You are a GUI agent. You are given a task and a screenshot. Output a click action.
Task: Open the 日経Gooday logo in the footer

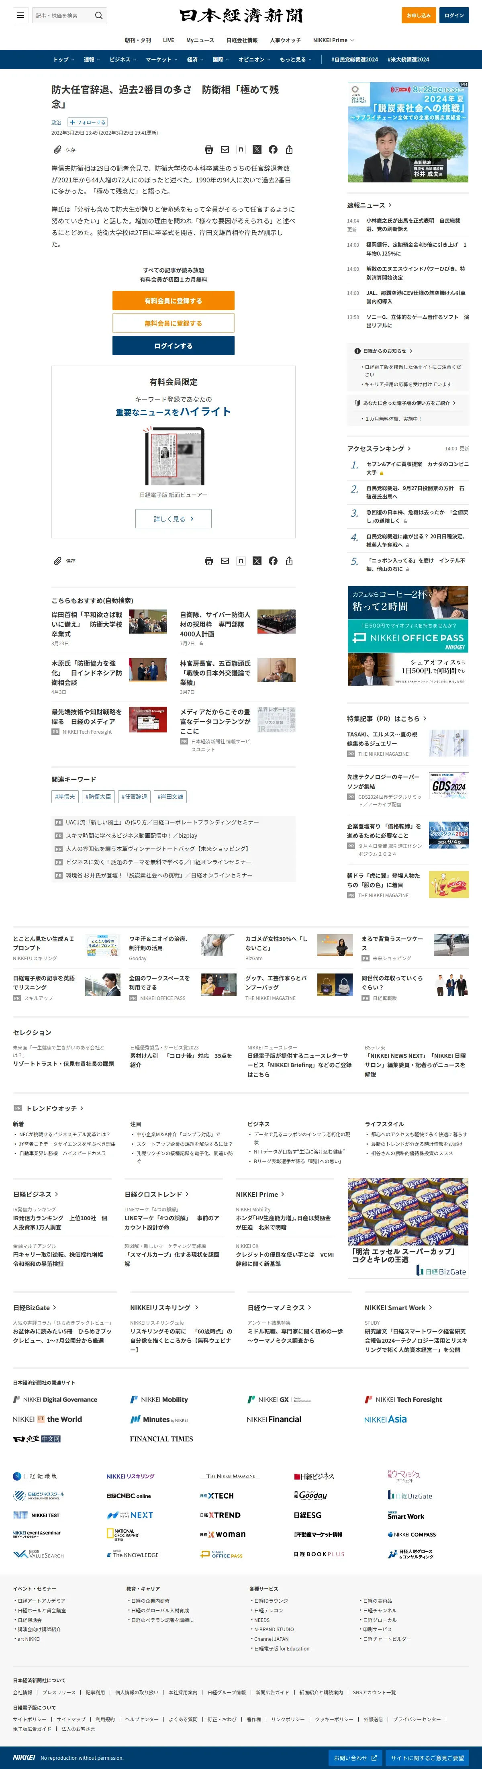pyautogui.click(x=310, y=1495)
